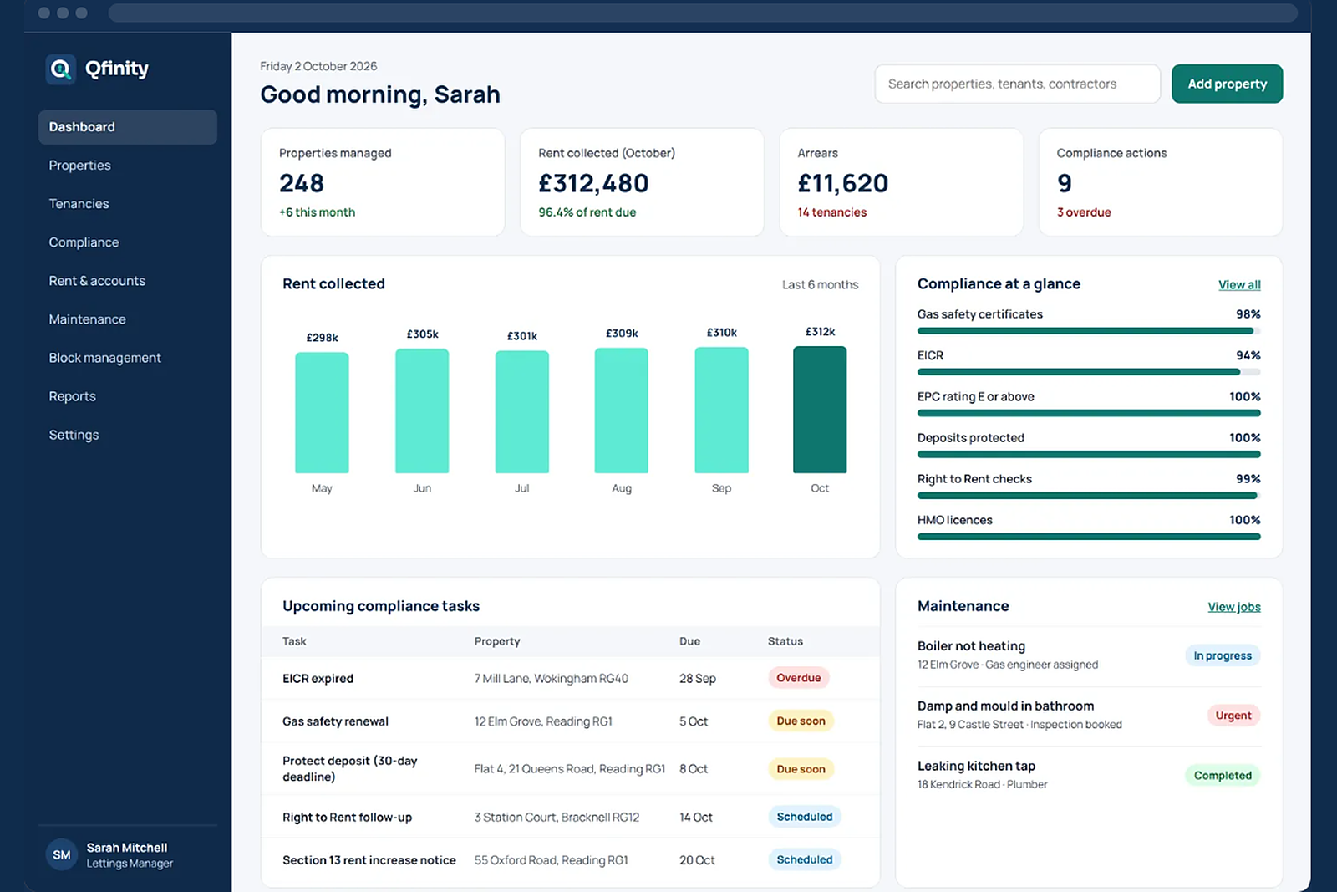Click the In progress badge
Screen dimensions: 1337x892
tap(1223, 655)
